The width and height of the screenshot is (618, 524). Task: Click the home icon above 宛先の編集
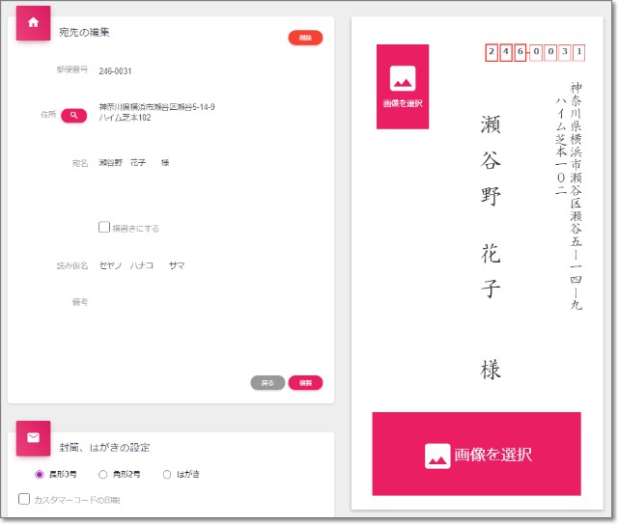point(33,23)
